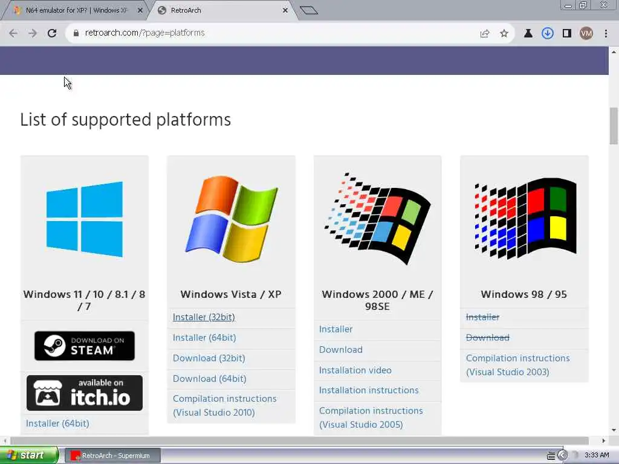Click the List of supported platforms heading
Image resolution: width=619 pixels, height=464 pixels.
126,120
